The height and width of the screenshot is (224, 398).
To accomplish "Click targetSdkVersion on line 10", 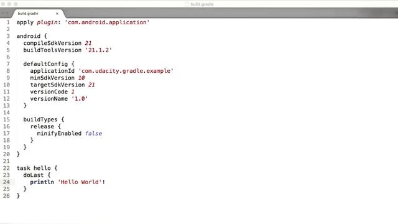I will coord(57,85).
